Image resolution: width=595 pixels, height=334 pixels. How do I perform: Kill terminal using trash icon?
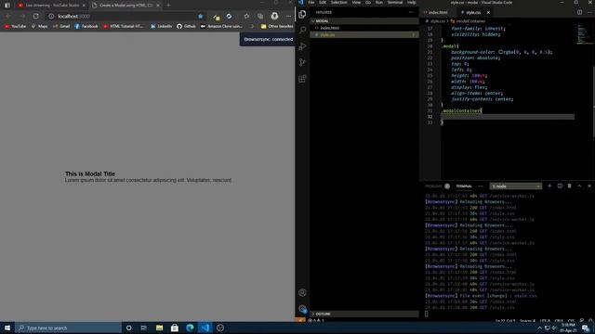(570, 186)
